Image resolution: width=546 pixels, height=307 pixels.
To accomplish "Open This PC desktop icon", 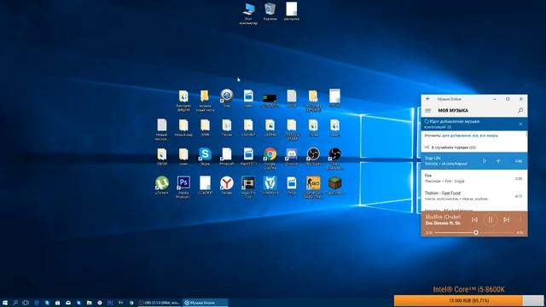I will (248, 14).
